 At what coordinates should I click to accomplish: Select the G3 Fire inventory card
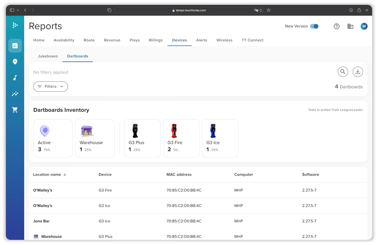[x=181, y=138]
